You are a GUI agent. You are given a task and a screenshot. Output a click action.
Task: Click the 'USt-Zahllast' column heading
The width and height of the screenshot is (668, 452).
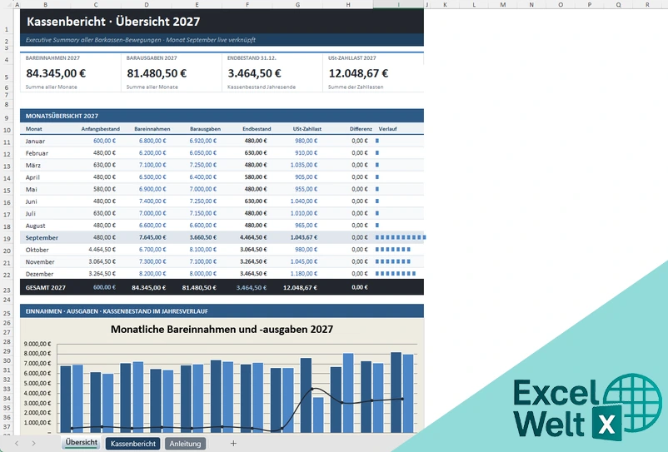coord(307,128)
